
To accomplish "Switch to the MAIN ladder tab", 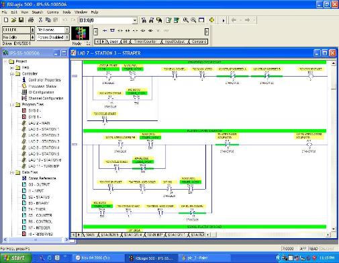I will pyautogui.click(x=91, y=235).
